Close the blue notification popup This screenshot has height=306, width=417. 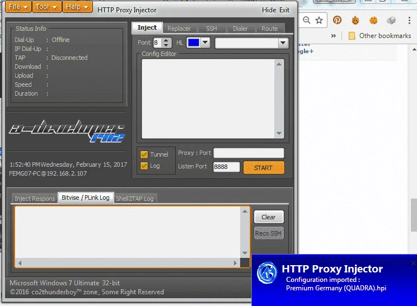tap(414, 263)
